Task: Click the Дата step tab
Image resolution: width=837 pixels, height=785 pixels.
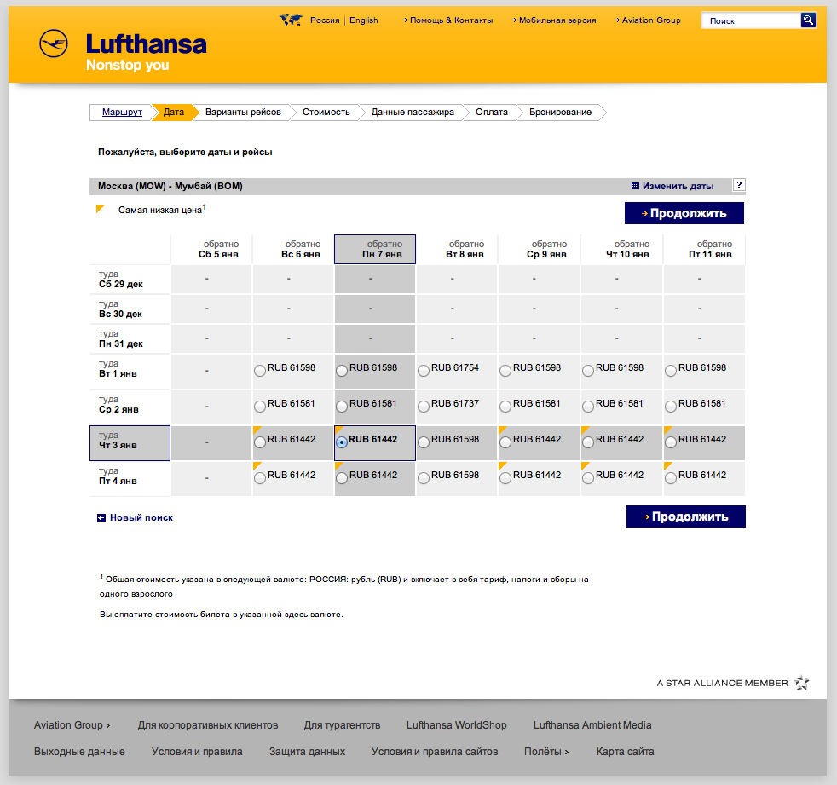Action: click(x=174, y=112)
